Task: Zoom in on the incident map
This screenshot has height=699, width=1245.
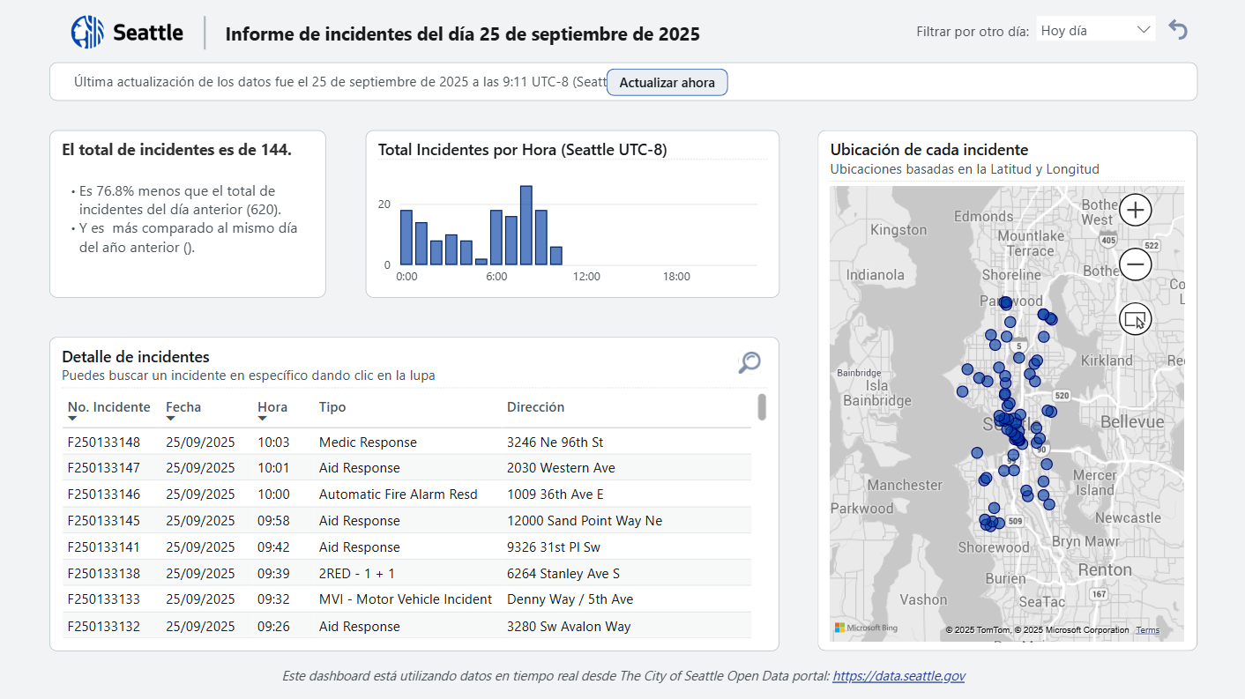Action: (1135, 210)
